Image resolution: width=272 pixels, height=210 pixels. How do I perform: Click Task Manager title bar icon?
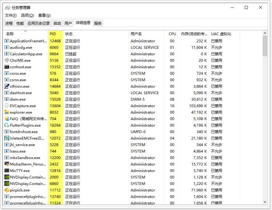click(7, 7)
